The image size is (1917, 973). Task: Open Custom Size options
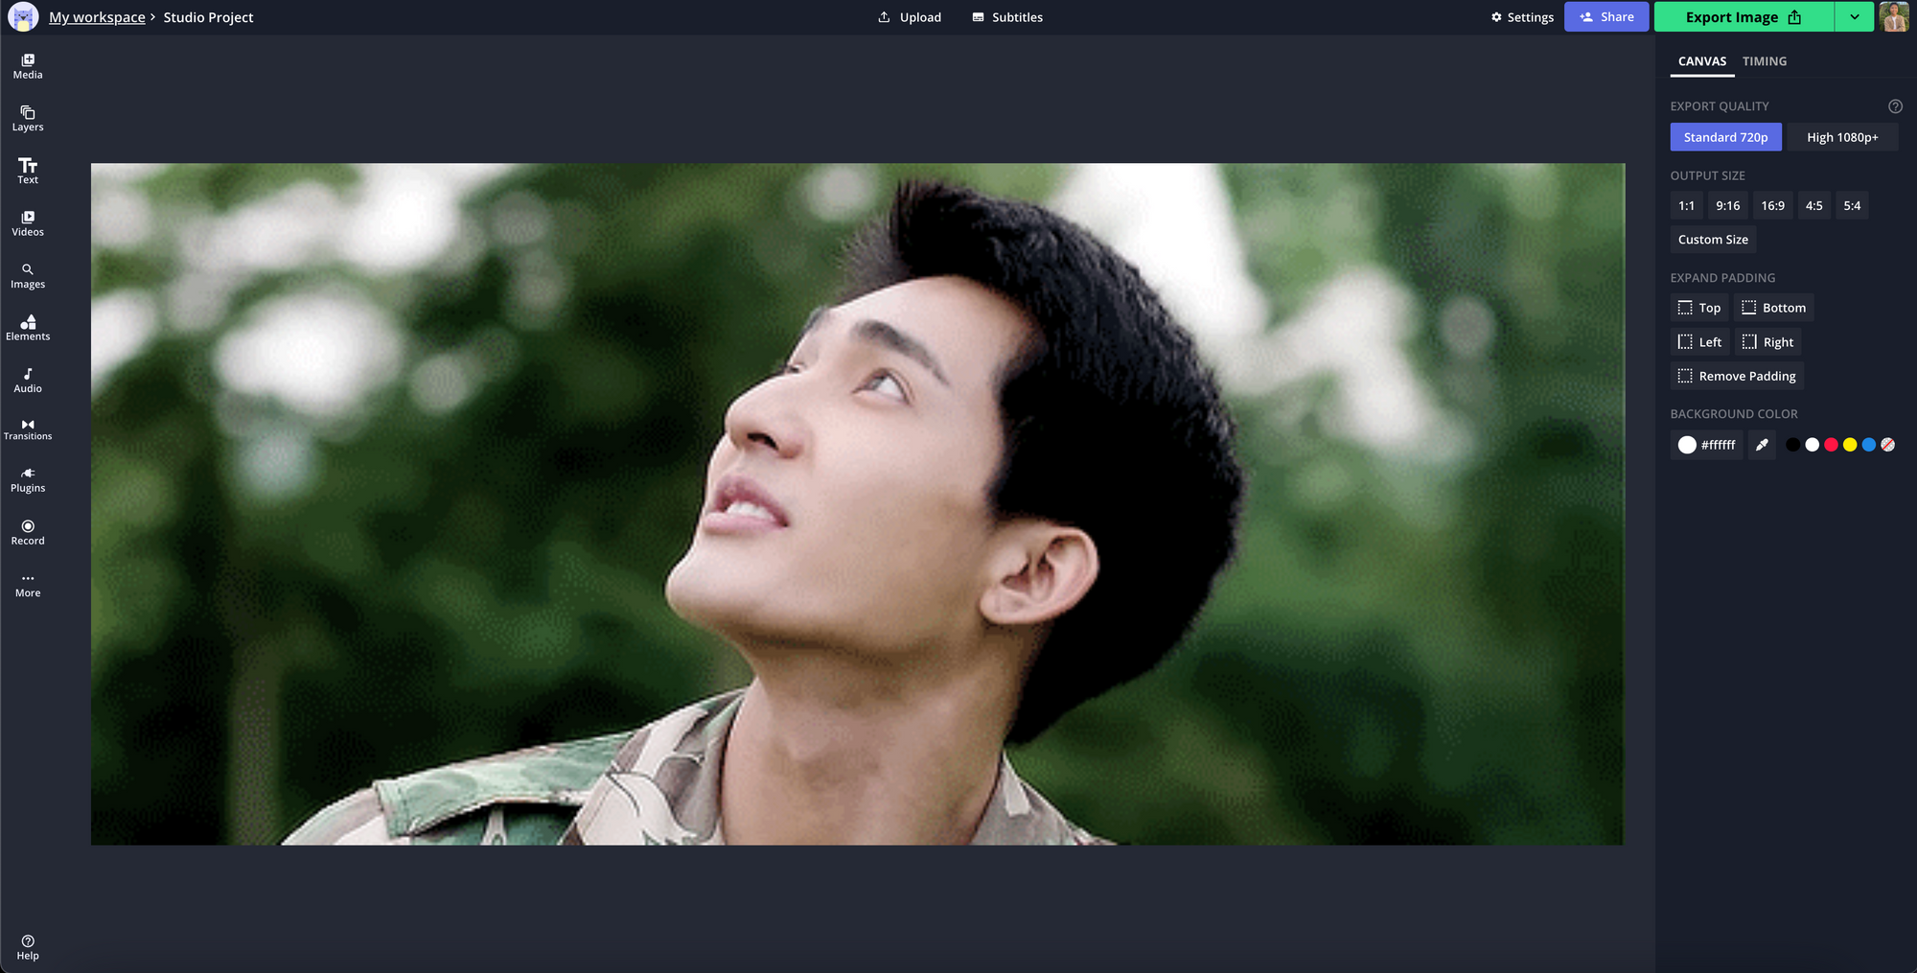click(1713, 240)
